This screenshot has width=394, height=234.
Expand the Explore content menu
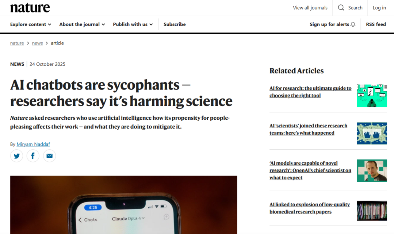31,24
